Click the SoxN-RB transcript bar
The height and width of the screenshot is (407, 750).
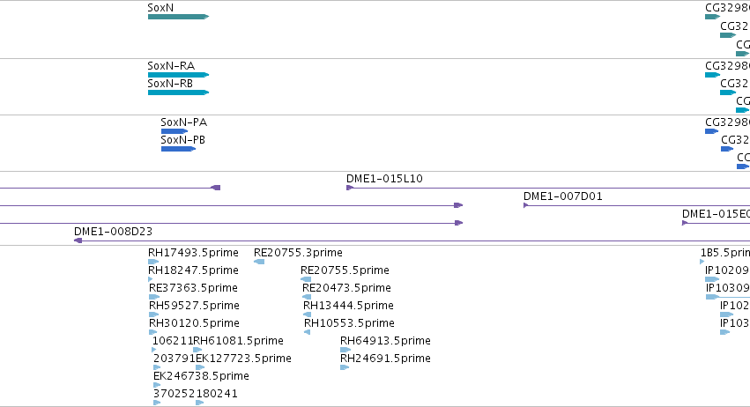(178, 92)
